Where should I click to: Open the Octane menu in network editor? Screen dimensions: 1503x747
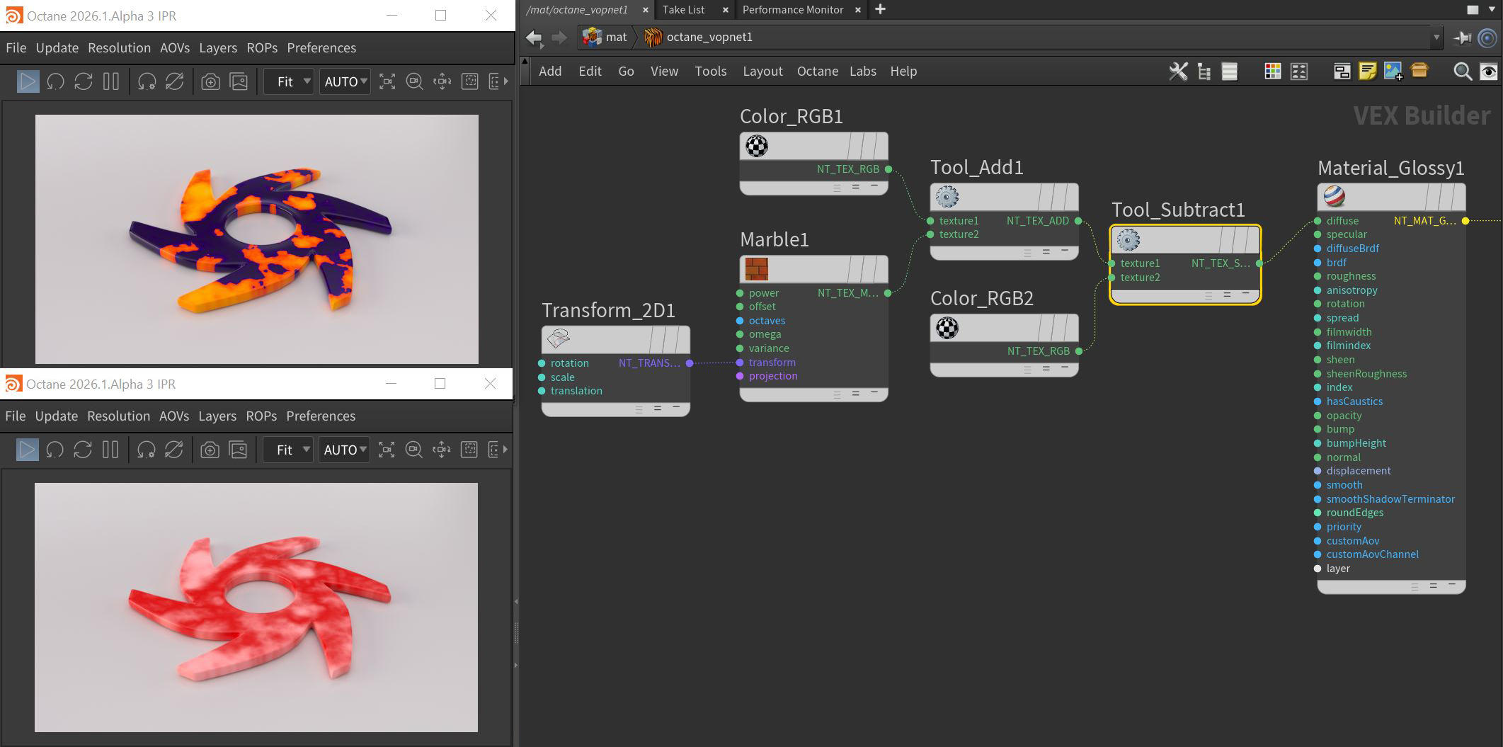pyautogui.click(x=817, y=72)
